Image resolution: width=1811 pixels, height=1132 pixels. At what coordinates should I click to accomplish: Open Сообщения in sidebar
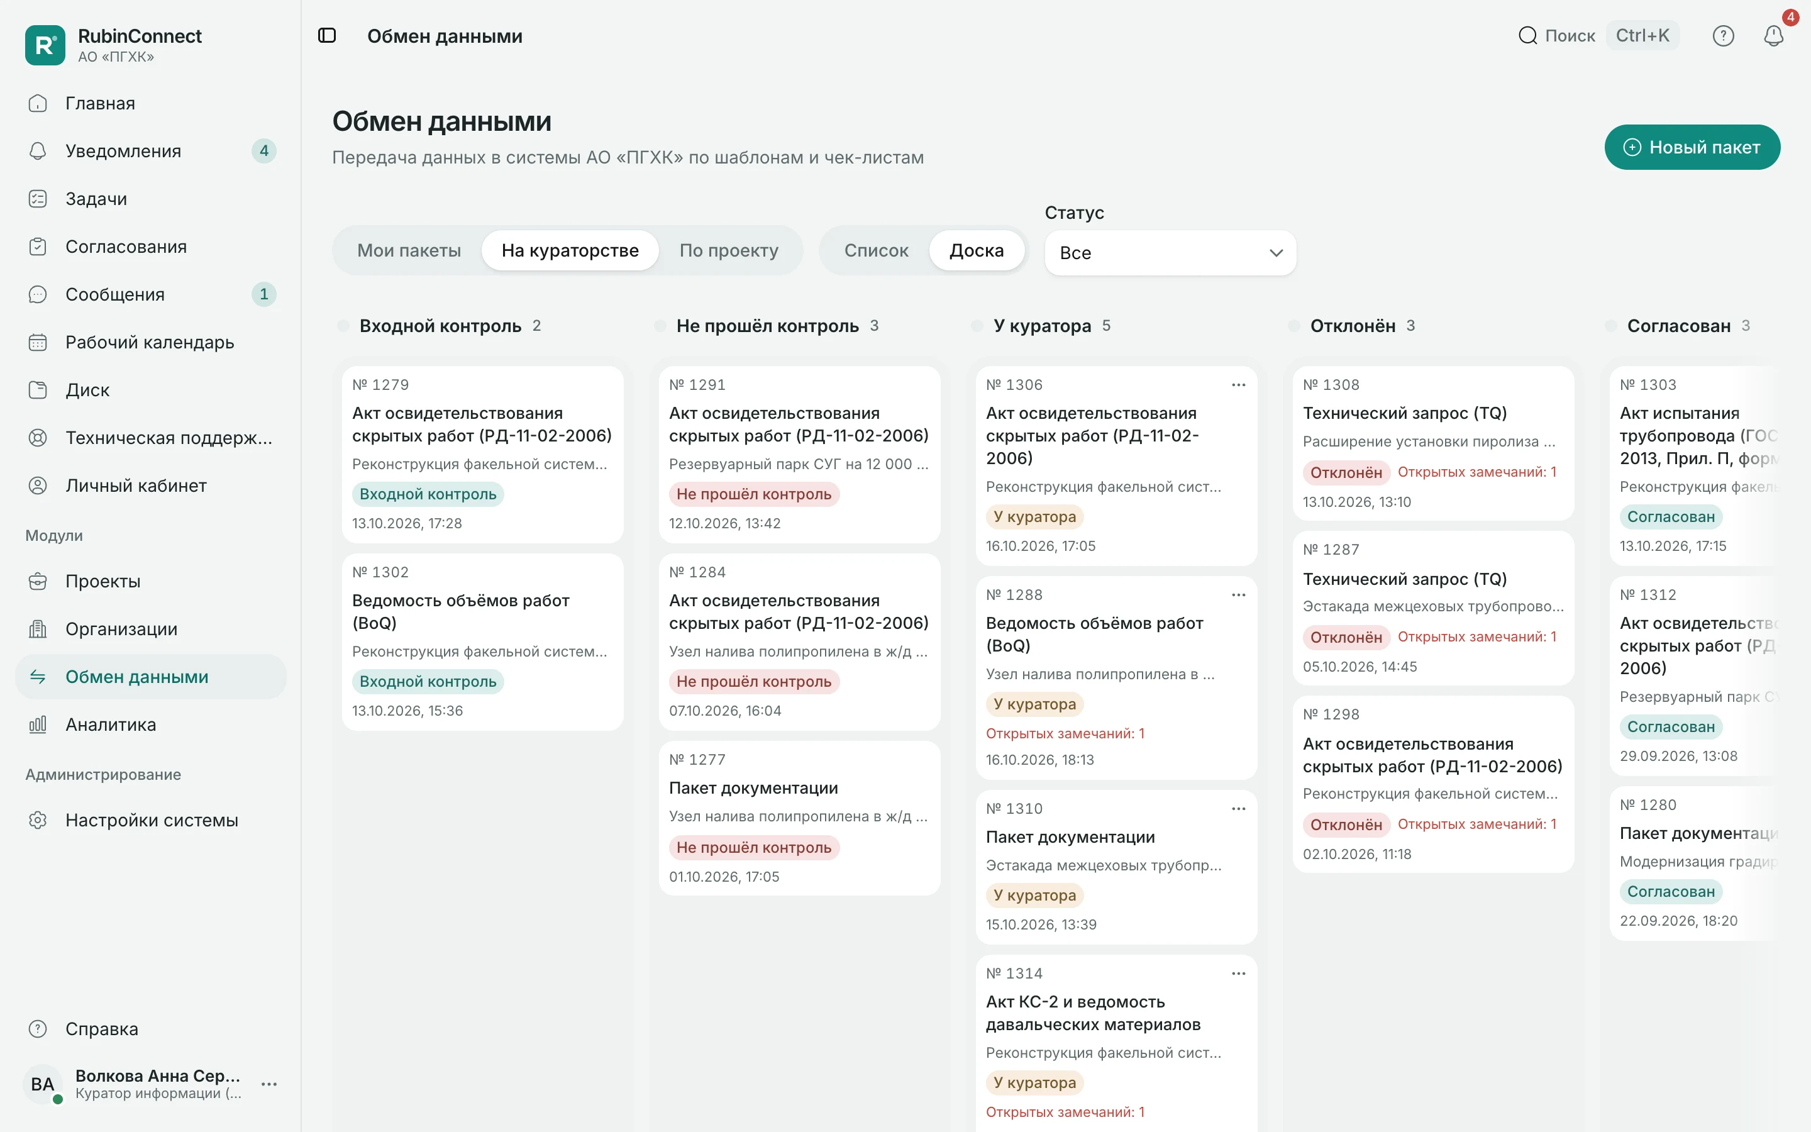150,294
